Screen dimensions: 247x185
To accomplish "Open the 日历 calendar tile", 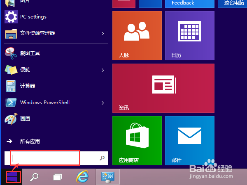I will click(190, 36).
